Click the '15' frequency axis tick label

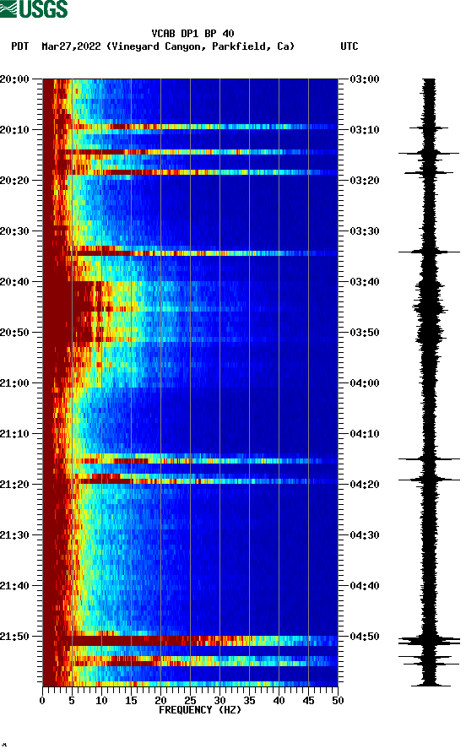pyautogui.click(x=132, y=701)
